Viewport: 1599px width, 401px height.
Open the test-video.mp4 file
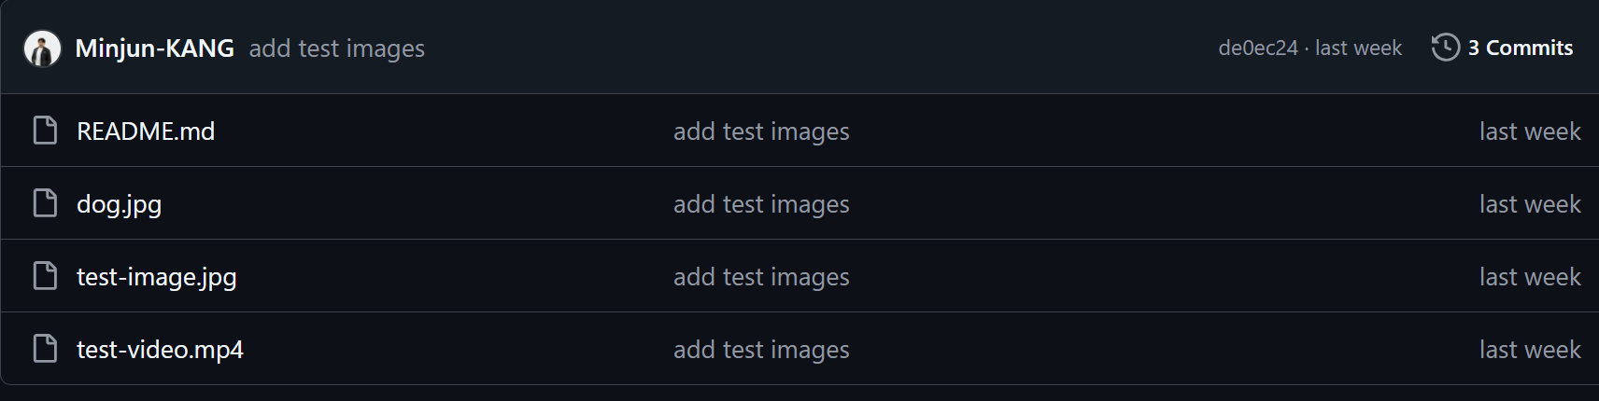[x=160, y=350]
